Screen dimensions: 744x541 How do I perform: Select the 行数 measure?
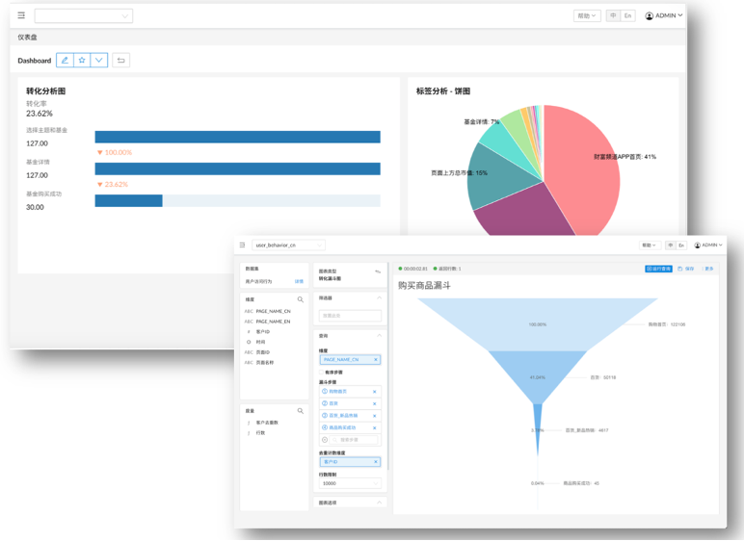point(260,433)
